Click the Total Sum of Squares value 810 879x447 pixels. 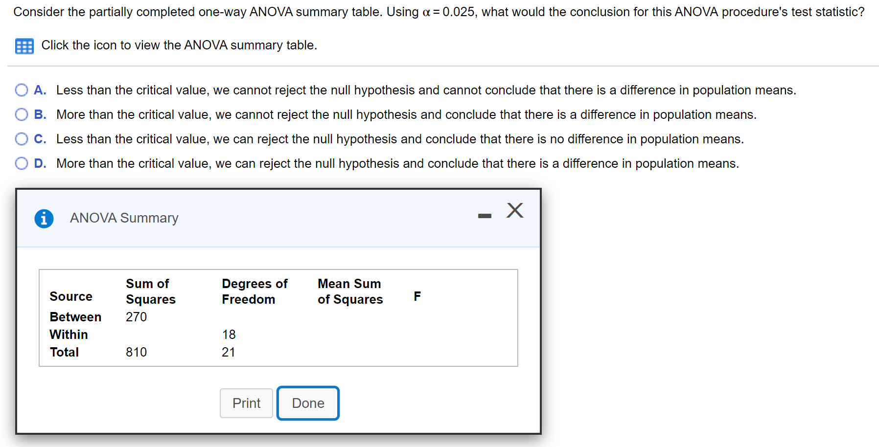[136, 352]
